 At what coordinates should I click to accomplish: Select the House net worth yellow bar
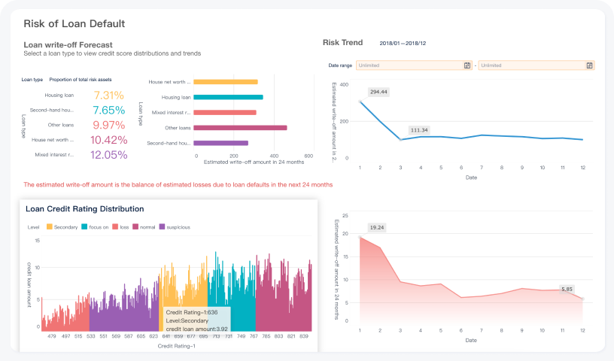coord(226,82)
